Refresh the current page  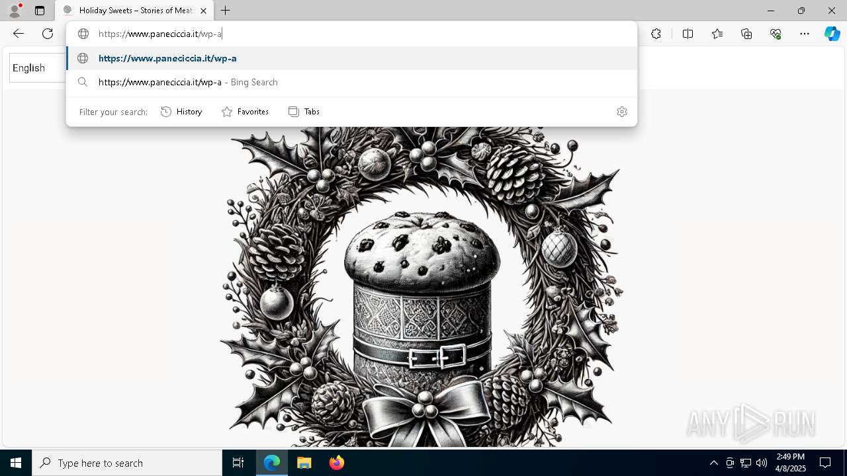coord(48,34)
